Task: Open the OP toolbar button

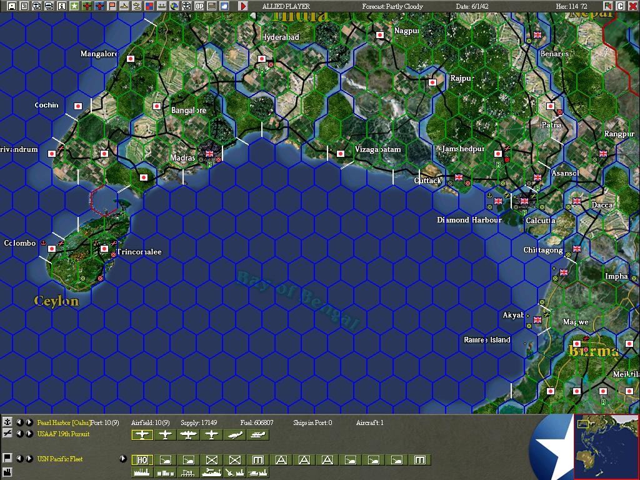Action: click(199, 6)
